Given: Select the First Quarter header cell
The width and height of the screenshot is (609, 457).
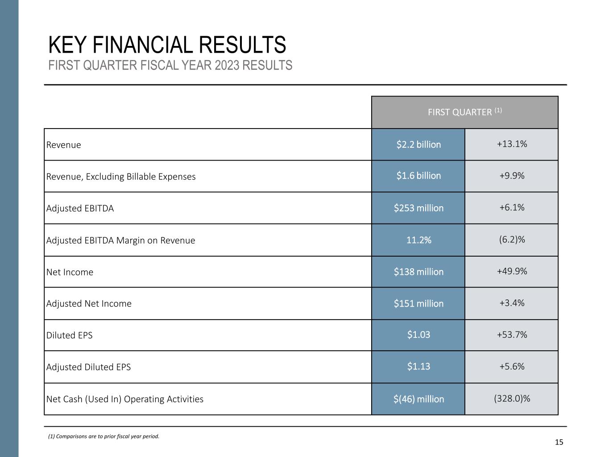Looking at the screenshot, I should [x=464, y=112].
